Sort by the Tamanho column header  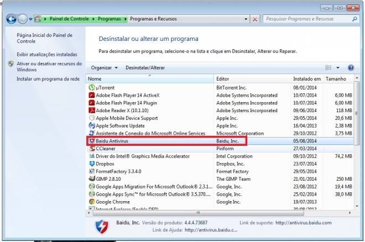338,79
